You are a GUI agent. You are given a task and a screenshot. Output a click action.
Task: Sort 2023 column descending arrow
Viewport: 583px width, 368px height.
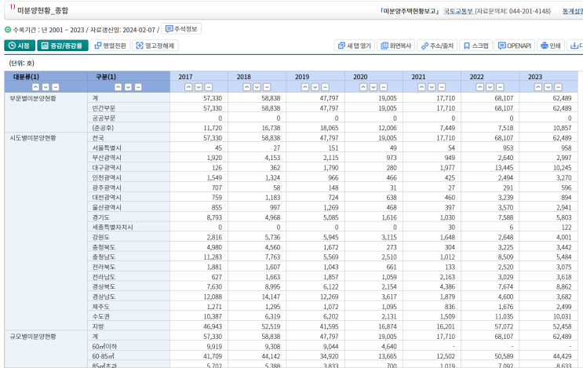pyautogui.click(x=547, y=86)
